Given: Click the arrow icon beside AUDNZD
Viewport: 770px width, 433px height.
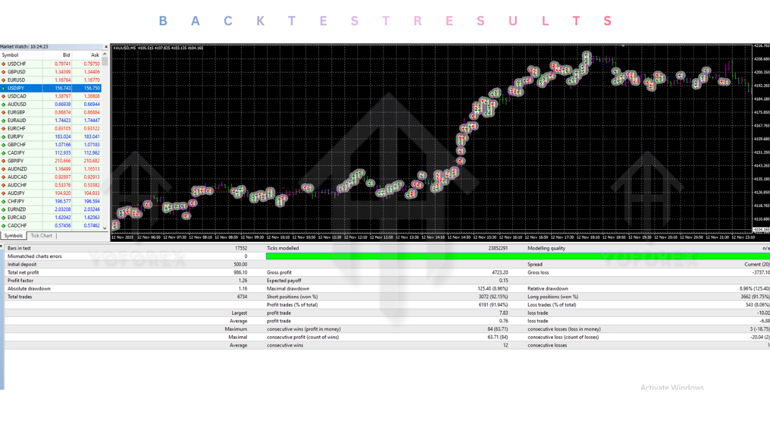Looking at the screenshot, I should click(4, 169).
